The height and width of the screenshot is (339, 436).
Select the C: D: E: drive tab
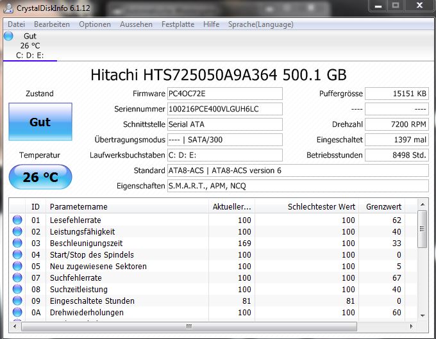tap(30, 45)
